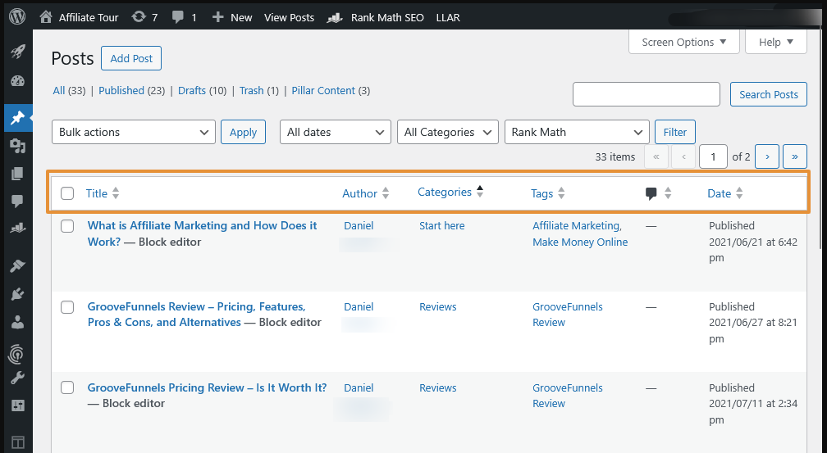This screenshot has width=827, height=453.
Task: Check the 'What is Affiliate Marketing' post checkbox
Action: coord(67,226)
